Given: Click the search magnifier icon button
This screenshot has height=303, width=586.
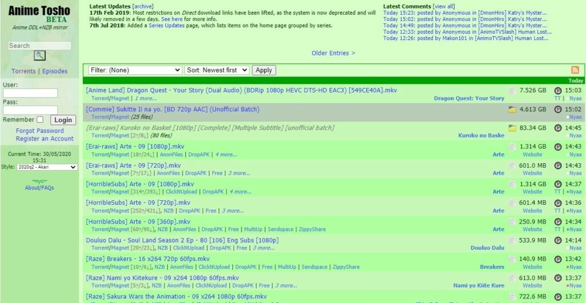Looking at the screenshot, I should (x=39, y=55).
